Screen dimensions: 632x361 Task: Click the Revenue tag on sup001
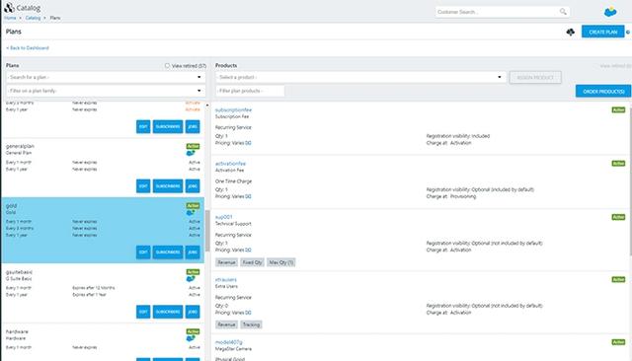tap(226, 262)
